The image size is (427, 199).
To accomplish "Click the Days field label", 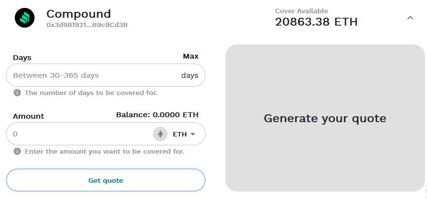I will click(x=22, y=58).
